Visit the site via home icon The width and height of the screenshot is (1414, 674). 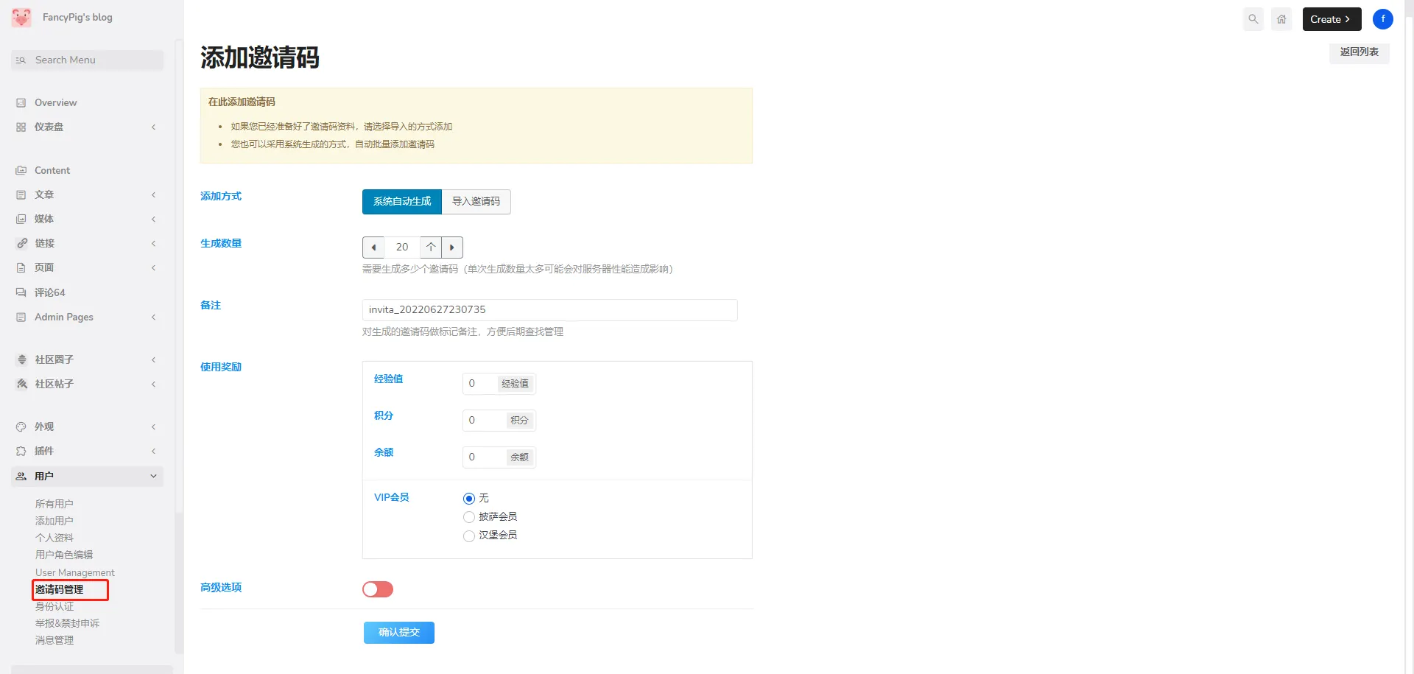[1281, 19]
